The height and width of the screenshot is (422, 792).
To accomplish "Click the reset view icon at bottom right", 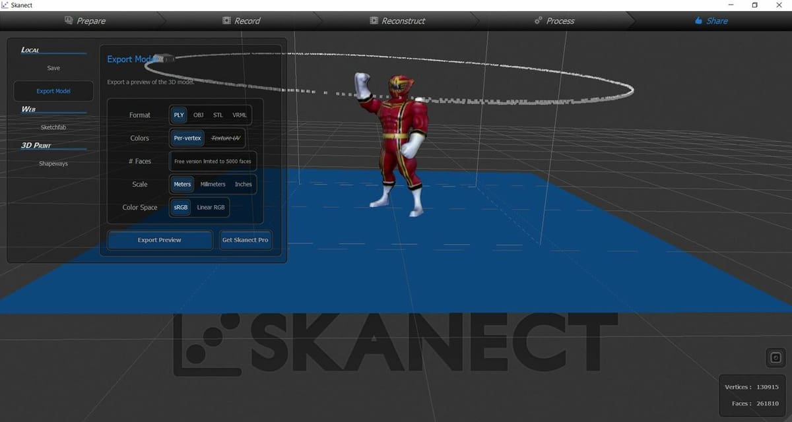I will 775,358.
